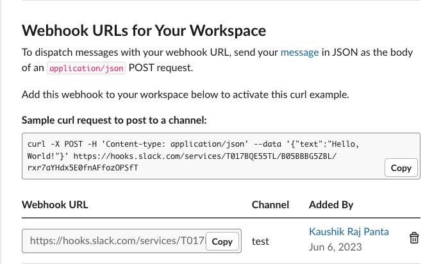This screenshot has height=264, width=441.
Task: Click the "Webhook URLs for Your Workspace" heading
Action: pos(144,30)
